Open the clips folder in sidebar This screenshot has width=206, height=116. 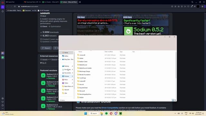[66, 93]
